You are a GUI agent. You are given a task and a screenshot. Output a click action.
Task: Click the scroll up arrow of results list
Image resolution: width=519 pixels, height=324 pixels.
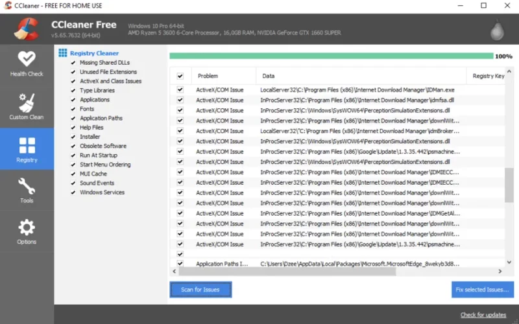(509, 72)
